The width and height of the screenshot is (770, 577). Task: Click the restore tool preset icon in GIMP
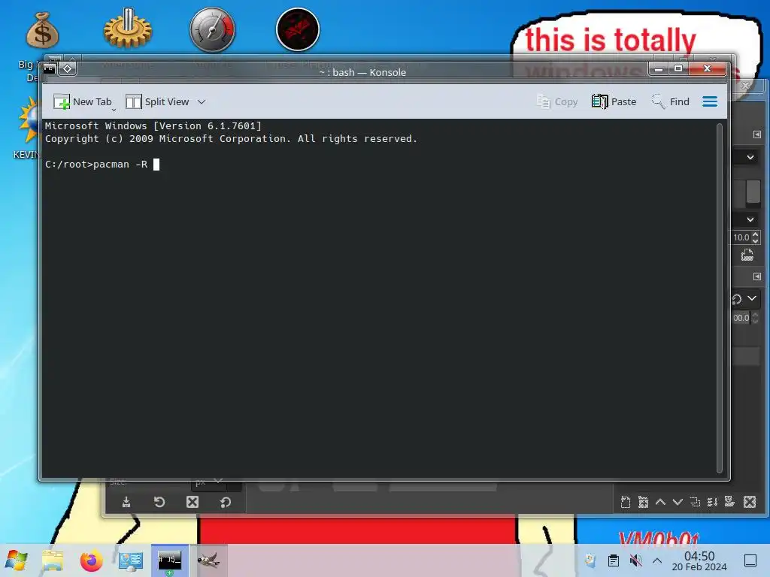(x=159, y=502)
